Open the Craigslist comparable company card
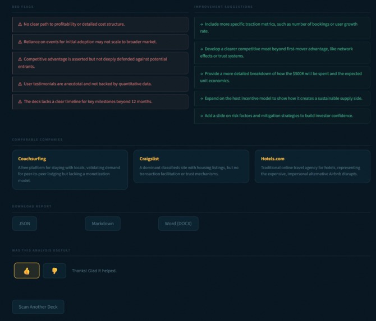376x321 pixels. [x=191, y=166]
